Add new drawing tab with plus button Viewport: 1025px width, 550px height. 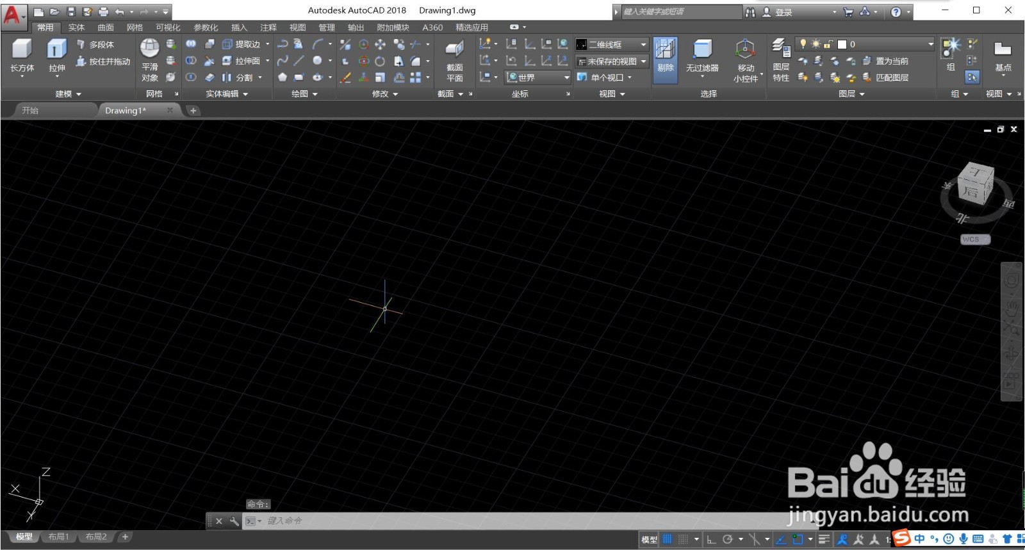point(193,111)
